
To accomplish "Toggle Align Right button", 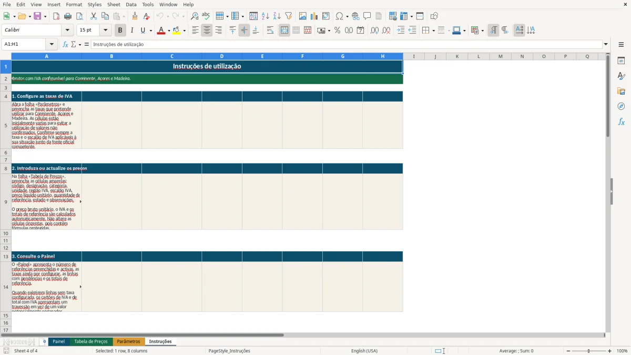I will 218,31.
